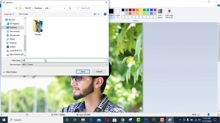Image resolution: width=220 pixels, height=123 pixels.
Task: Select Desktop in navigation tree
Action: 13,27
